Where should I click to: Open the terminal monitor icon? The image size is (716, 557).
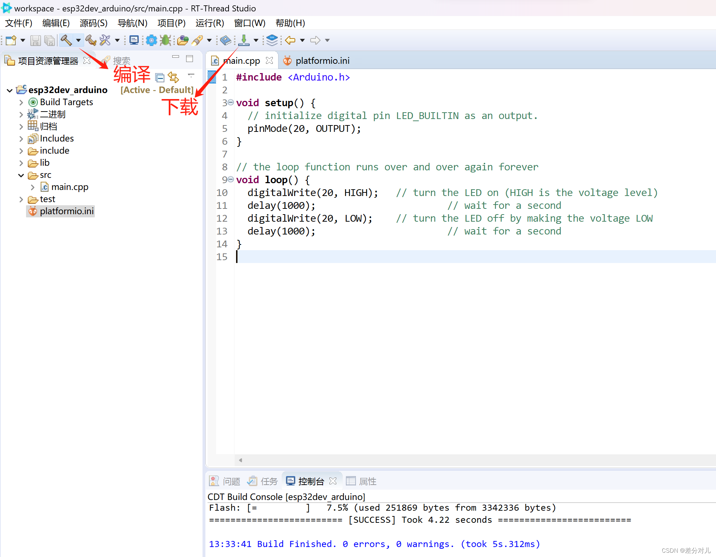click(x=134, y=40)
